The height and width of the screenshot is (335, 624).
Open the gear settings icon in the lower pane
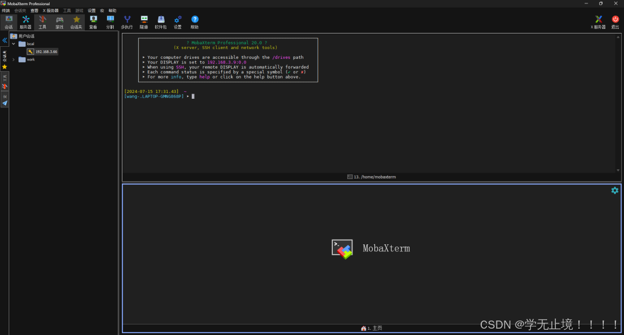[x=615, y=191]
